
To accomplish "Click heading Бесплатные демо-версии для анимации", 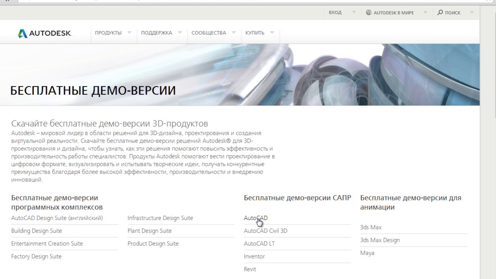I will (x=411, y=203).
